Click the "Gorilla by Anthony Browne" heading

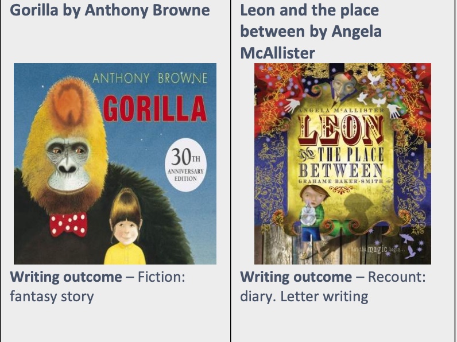click(x=110, y=10)
